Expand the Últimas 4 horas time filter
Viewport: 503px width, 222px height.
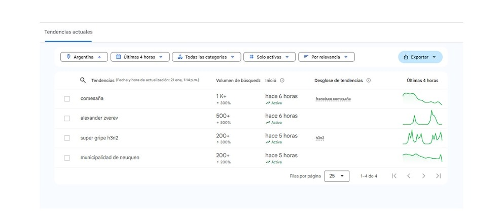pos(139,57)
